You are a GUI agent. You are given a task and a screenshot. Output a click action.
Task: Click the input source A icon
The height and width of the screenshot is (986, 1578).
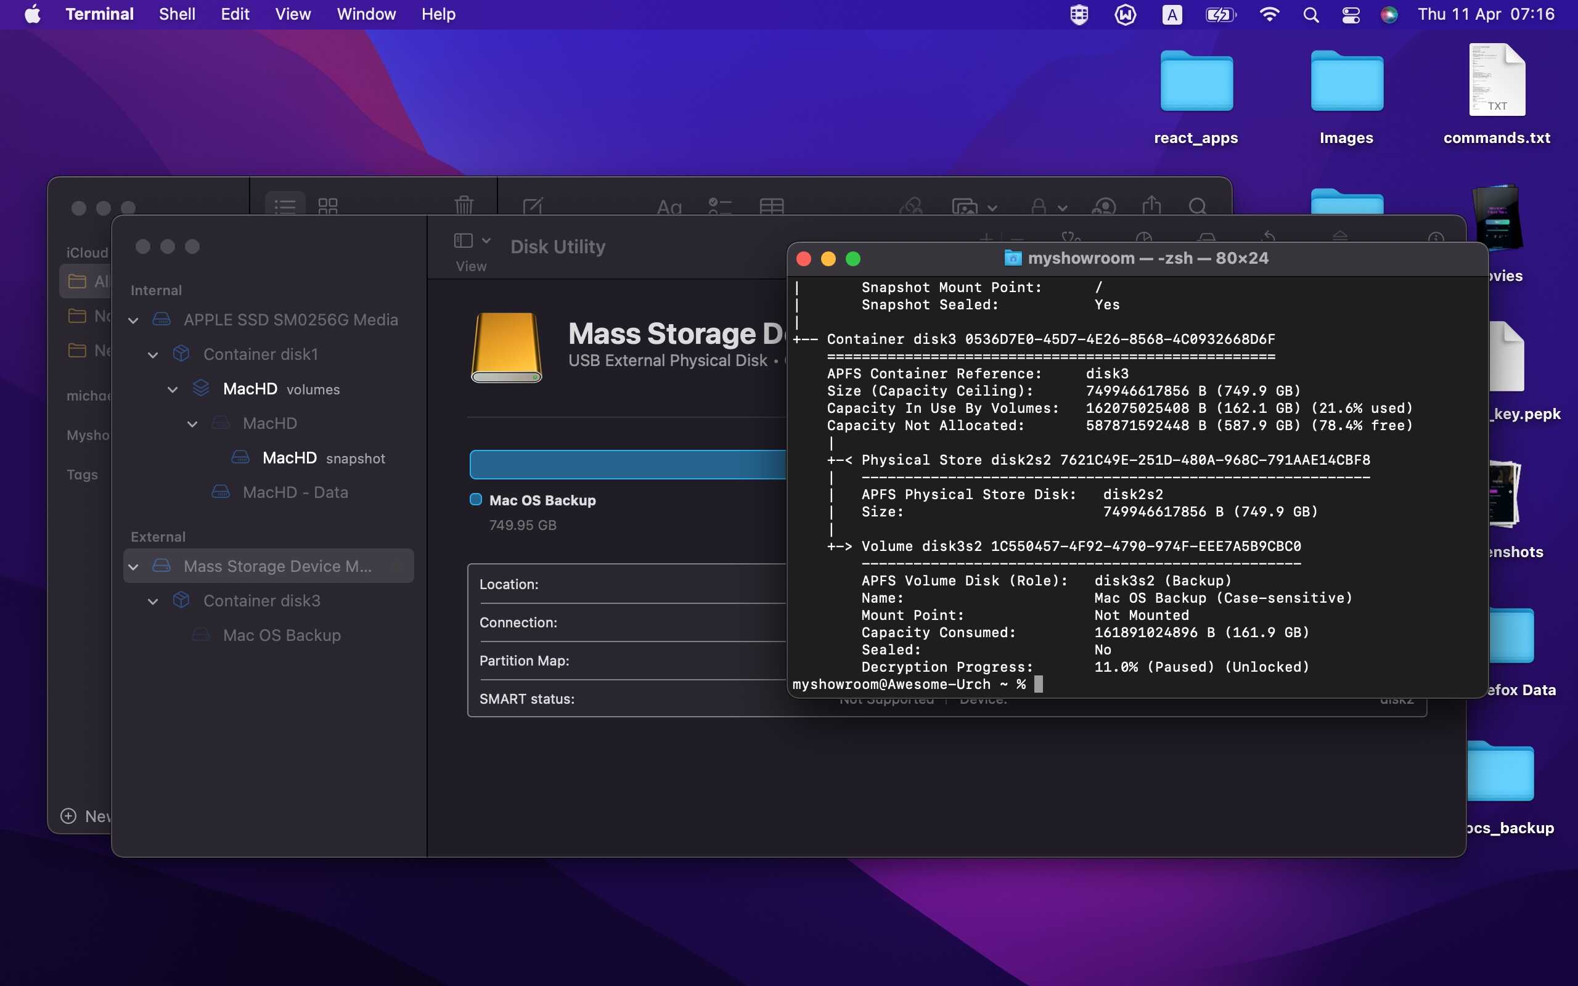(x=1172, y=14)
